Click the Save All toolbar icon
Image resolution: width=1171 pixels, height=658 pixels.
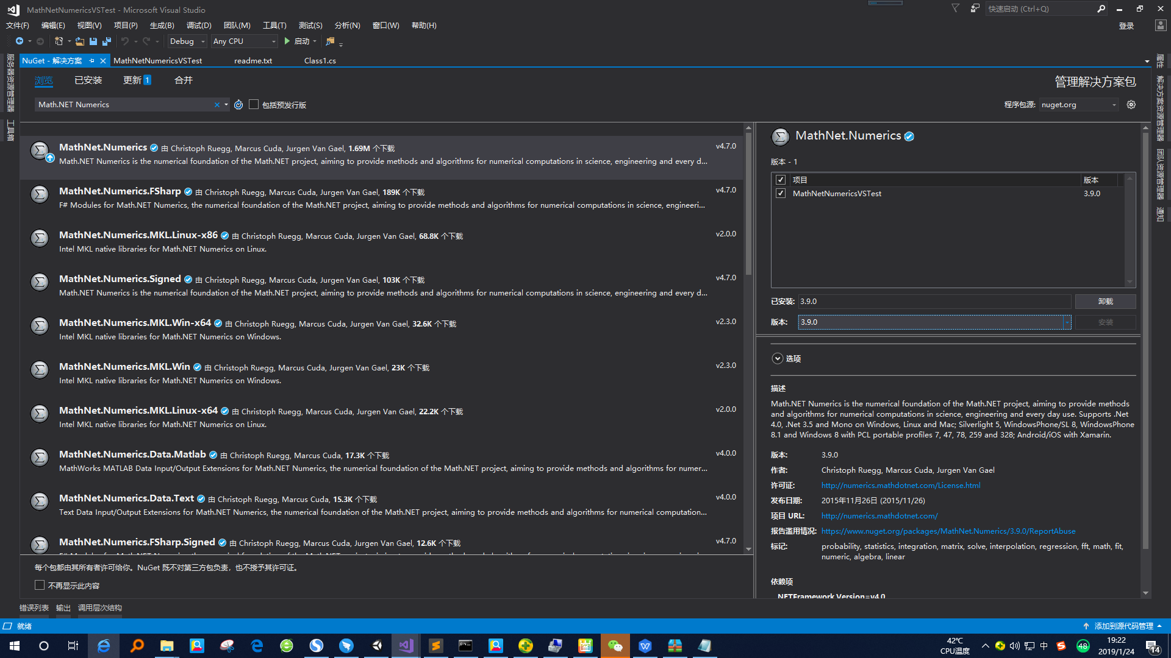(x=107, y=41)
